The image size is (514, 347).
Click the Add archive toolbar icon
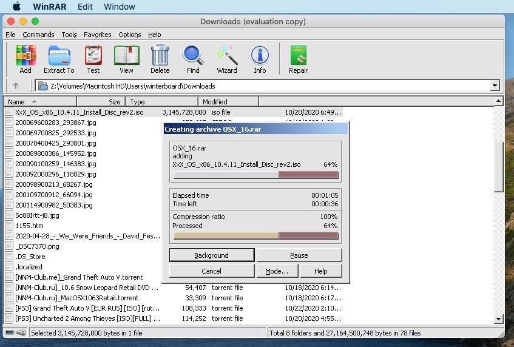pyautogui.click(x=25, y=59)
